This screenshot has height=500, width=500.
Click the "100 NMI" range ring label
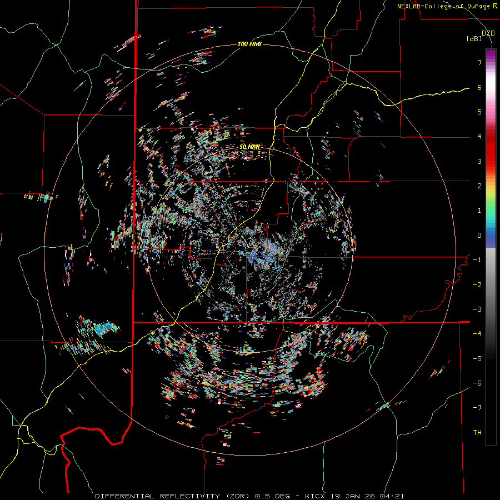click(x=249, y=44)
